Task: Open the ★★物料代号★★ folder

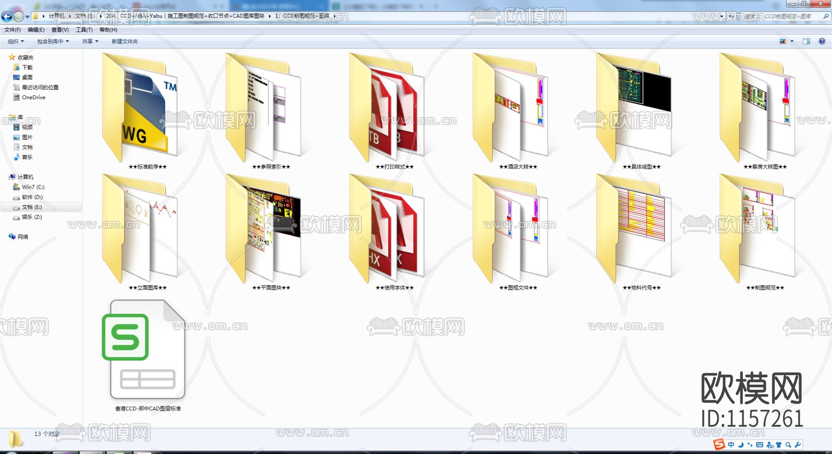Action: [x=635, y=228]
